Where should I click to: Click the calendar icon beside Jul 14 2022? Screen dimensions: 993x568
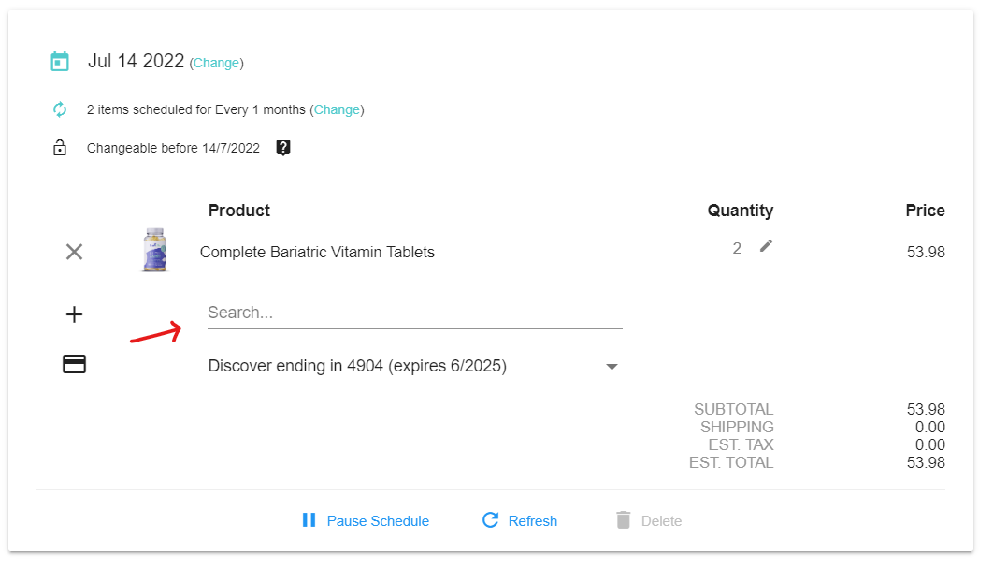[60, 62]
